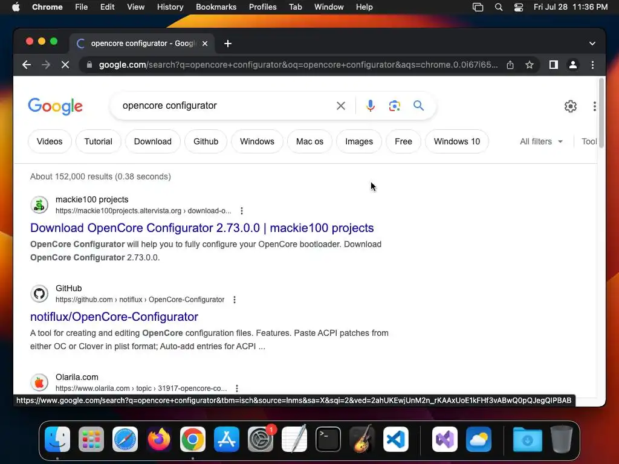Image resolution: width=619 pixels, height=464 pixels.
Task: View site info lock icon
Action: [89, 65]
